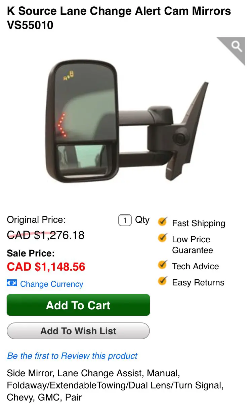This screenshot has height=415, width=252.
Task: Click the Low Price Guarantee checkmark icon
Action: 163,238
